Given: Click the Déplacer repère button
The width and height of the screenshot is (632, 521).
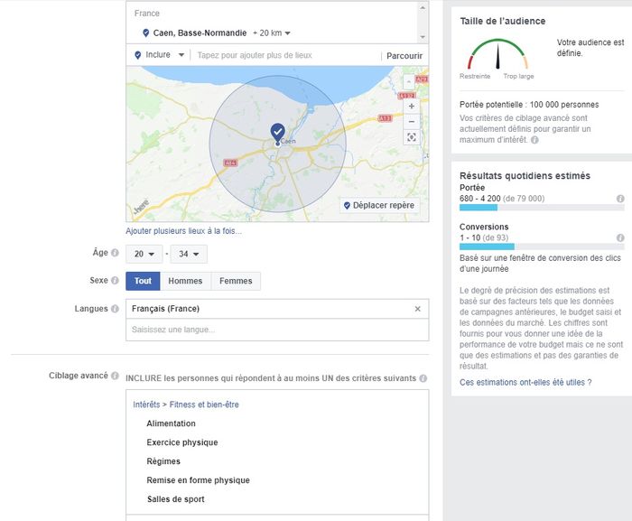Looking at the screenshot, I should 379,205.
